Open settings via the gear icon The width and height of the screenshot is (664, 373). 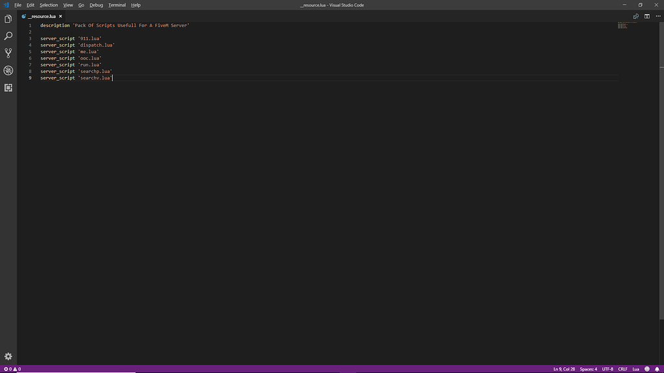click(8, 356)
